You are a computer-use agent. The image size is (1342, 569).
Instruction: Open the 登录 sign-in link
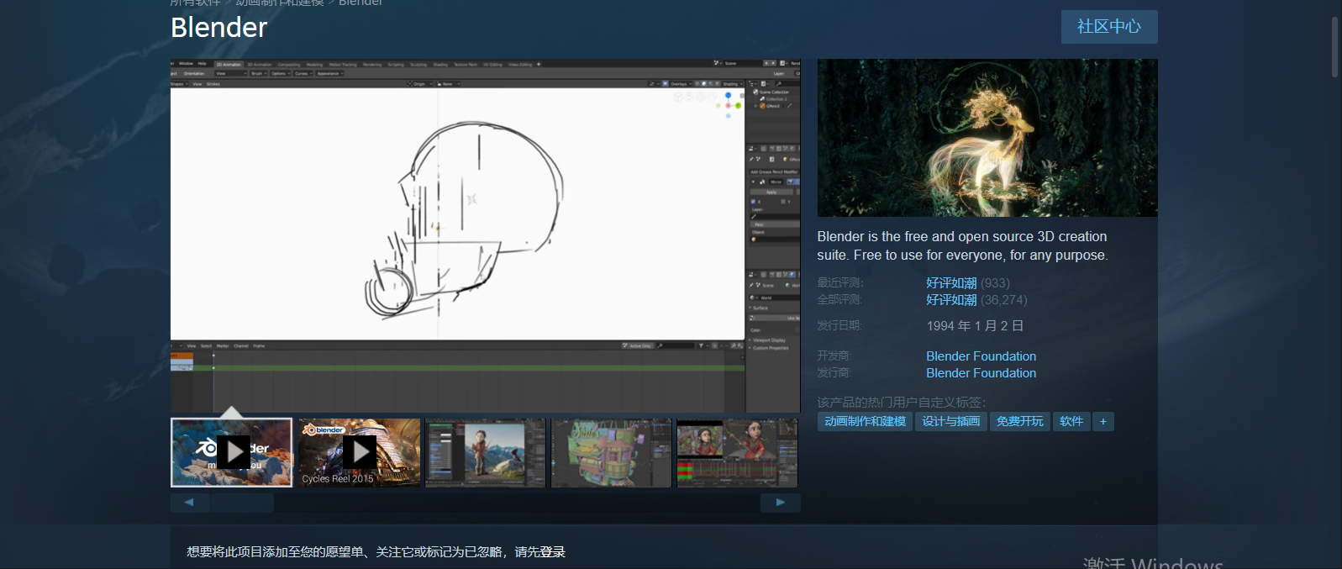point(552,552)
